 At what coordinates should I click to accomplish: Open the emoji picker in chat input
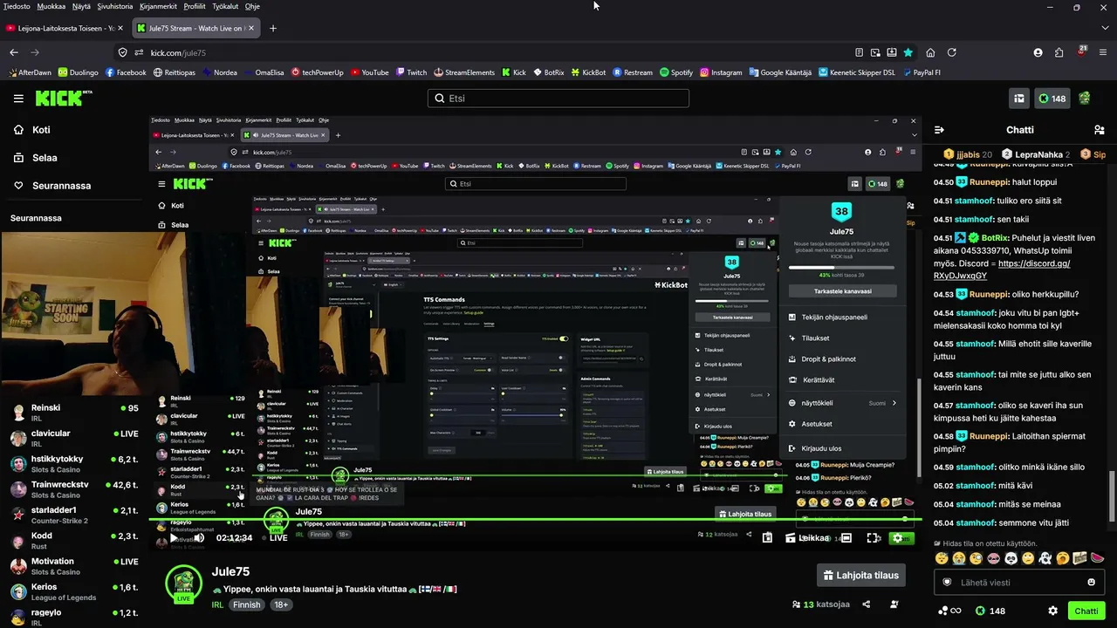1091,583
